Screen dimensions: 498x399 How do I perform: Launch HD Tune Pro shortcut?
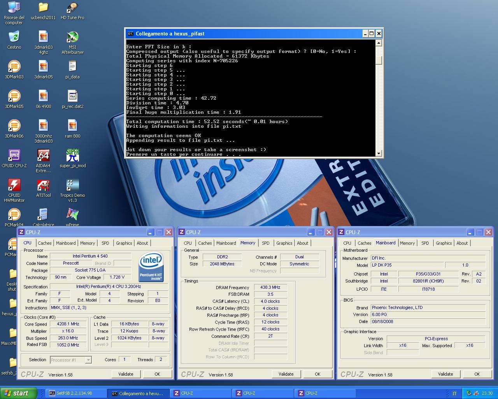click(72, 11)
